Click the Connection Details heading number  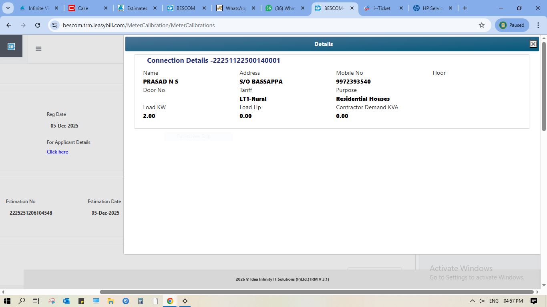coord(246,60)
